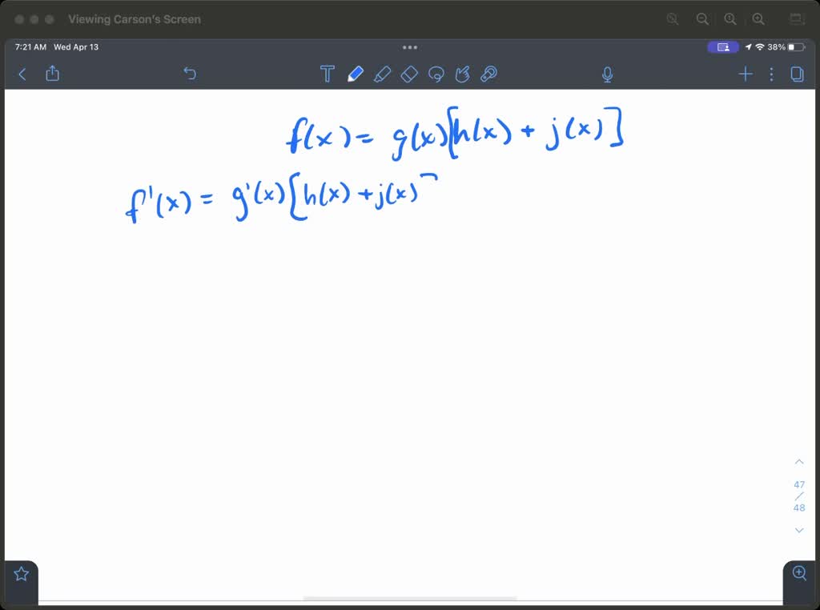Add new content with the plus button
The image size is (820, 610).
point(745,74)
